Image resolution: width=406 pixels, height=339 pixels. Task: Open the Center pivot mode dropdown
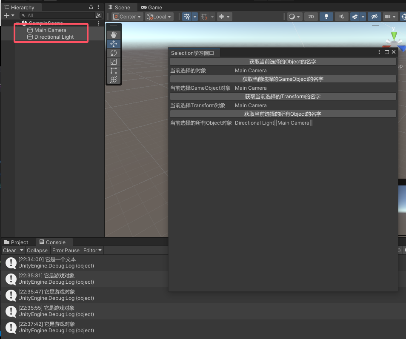click(127, 17)
